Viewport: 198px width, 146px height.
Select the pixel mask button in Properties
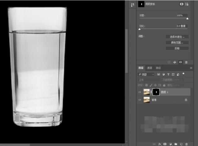click(182, 4)
